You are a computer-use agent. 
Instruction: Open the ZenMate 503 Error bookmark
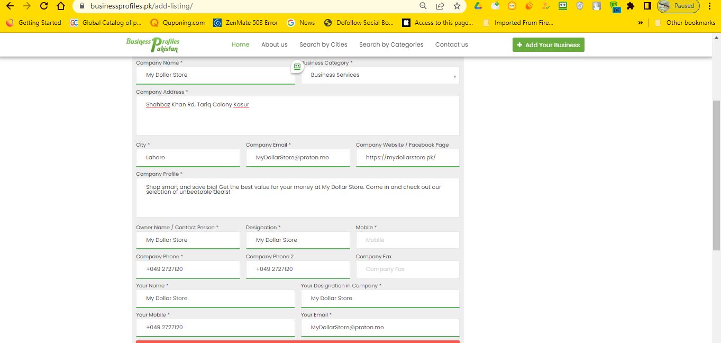coord(246,23)
